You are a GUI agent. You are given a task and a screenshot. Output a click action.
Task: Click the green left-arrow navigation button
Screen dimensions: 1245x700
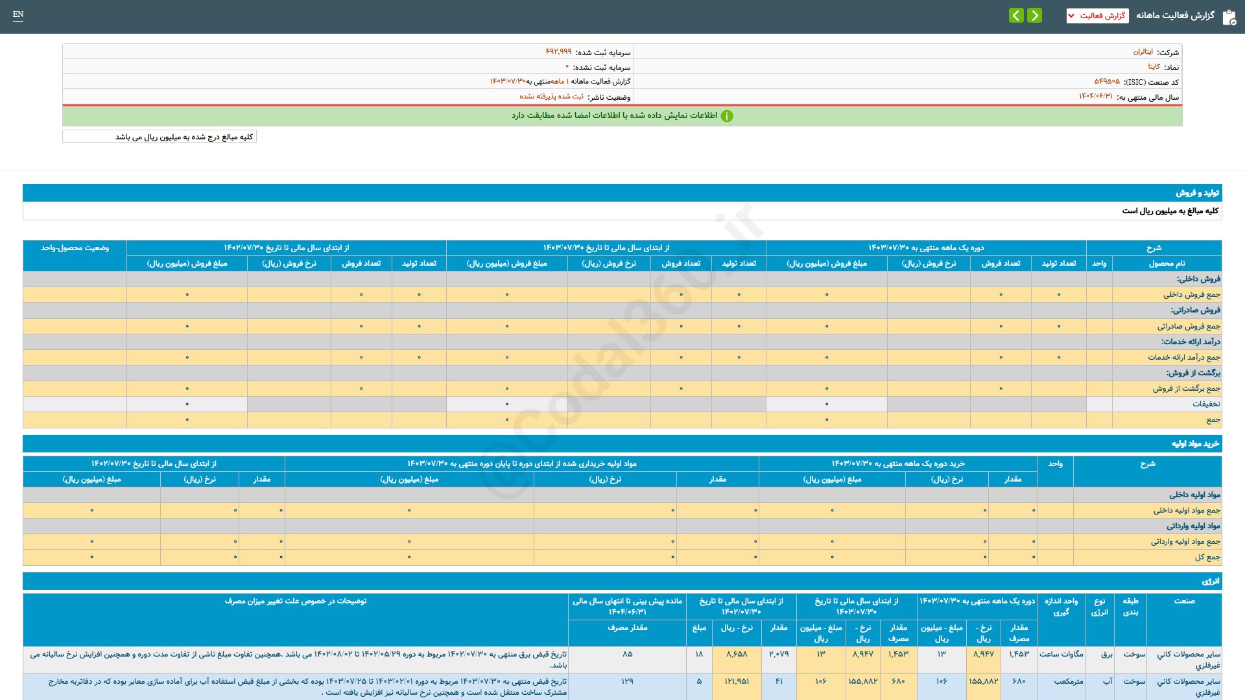coord(1016,15)
